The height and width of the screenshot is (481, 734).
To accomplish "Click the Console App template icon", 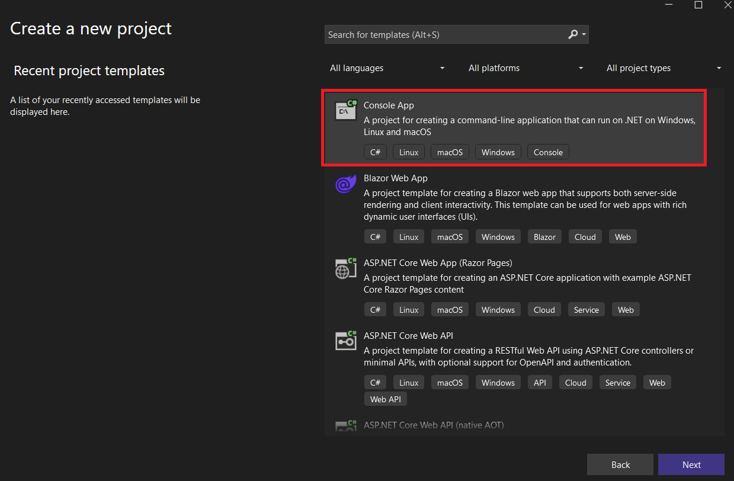I will tap(346, 110).
